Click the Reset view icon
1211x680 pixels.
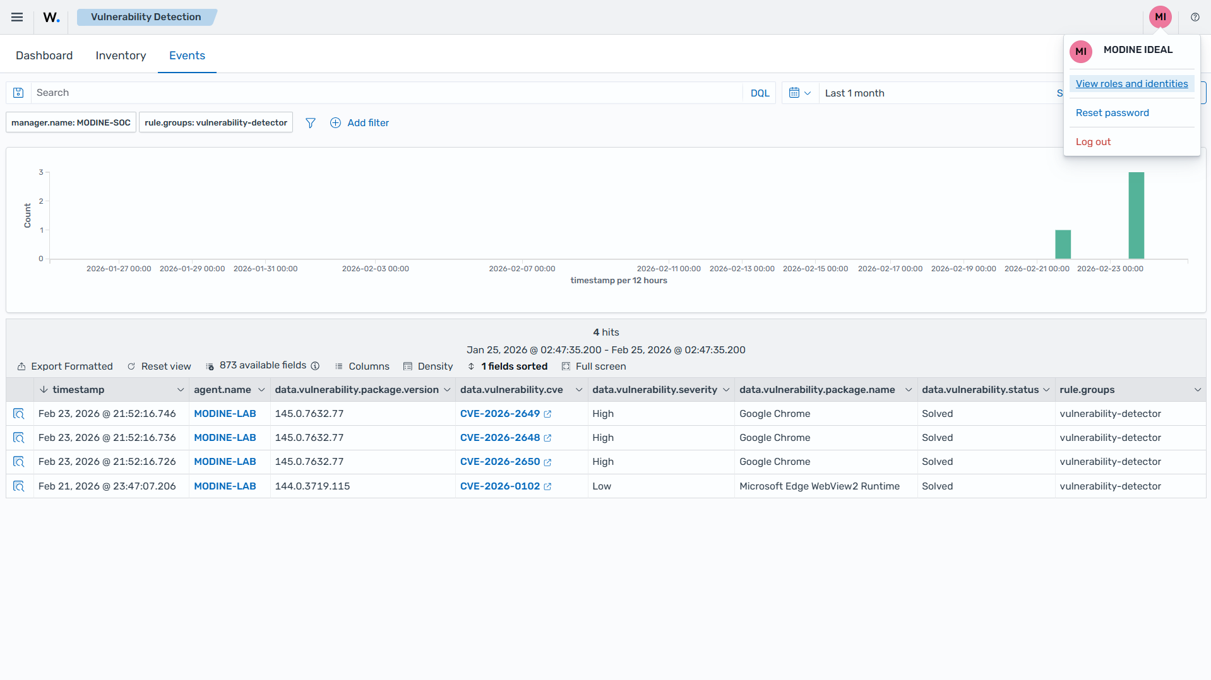pos(131,366)
